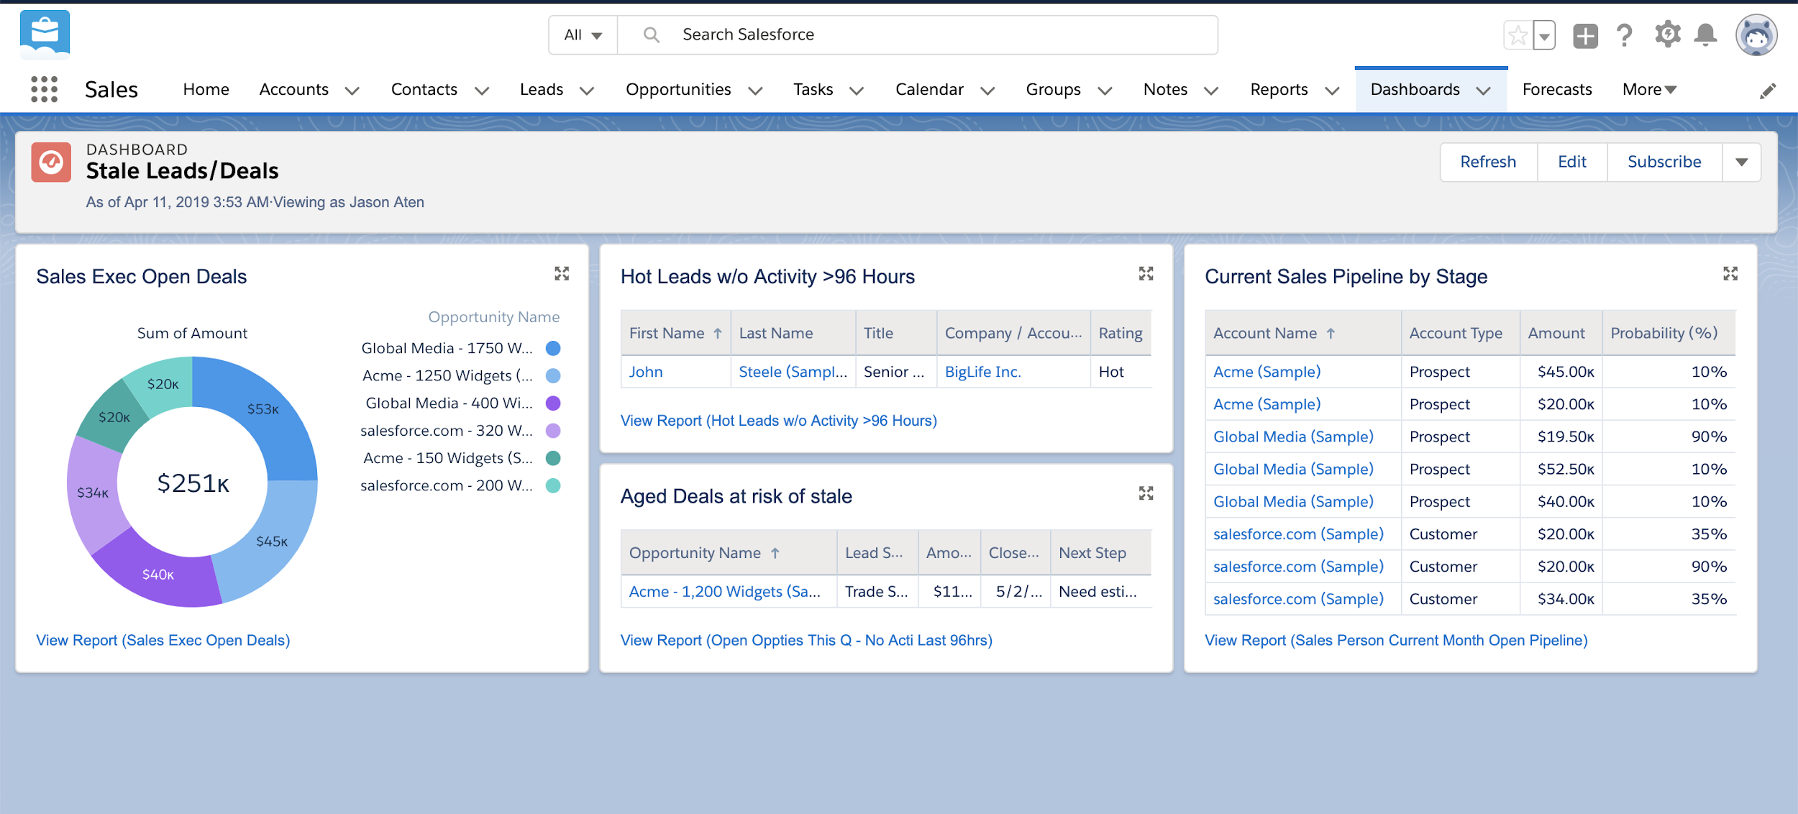Sort by First Name column arrow
The width and height of the screenshot is (1798, 814).
coord(718,333)
